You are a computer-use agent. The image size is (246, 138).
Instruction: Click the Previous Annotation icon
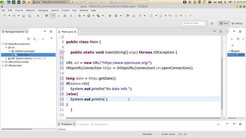click(161, 16)
